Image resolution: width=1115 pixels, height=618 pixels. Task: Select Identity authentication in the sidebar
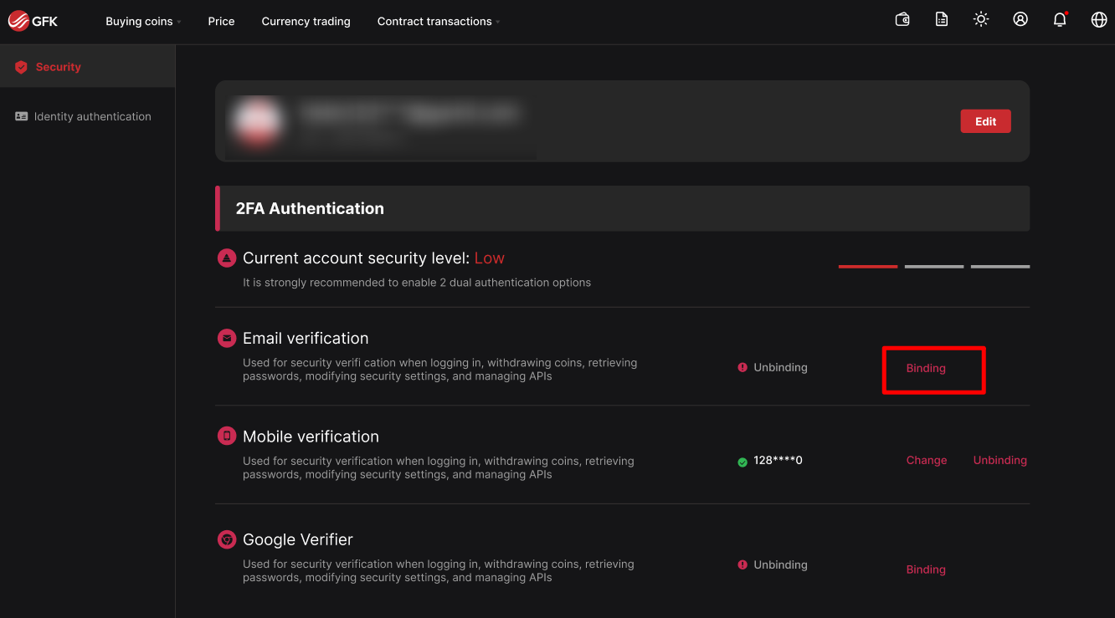pos(92,116)
